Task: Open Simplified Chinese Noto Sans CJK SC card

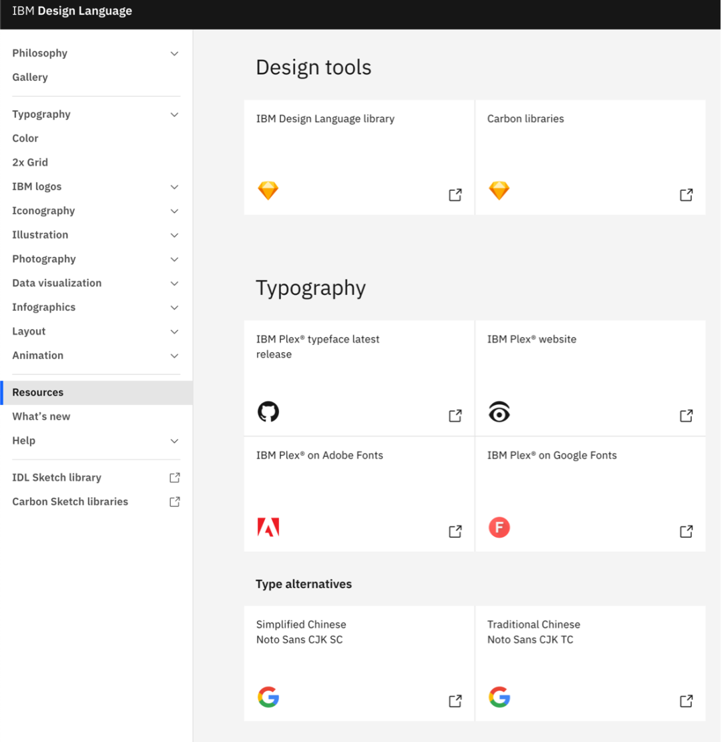Action: coord(359,663)
